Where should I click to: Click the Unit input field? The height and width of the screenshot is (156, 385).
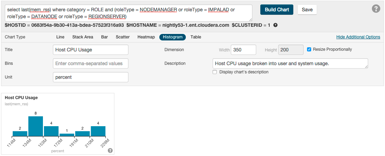91,77
